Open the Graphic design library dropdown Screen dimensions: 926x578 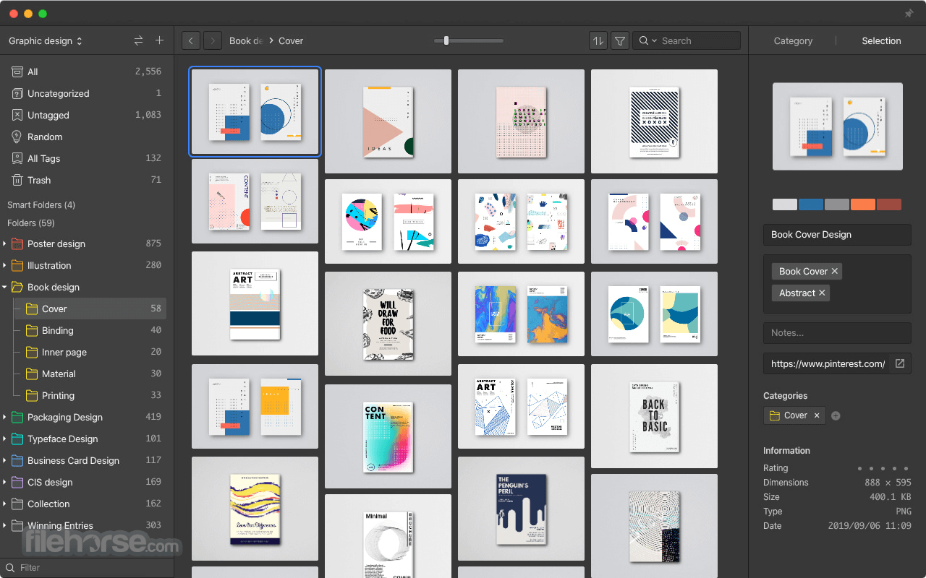tap(46, 41)
